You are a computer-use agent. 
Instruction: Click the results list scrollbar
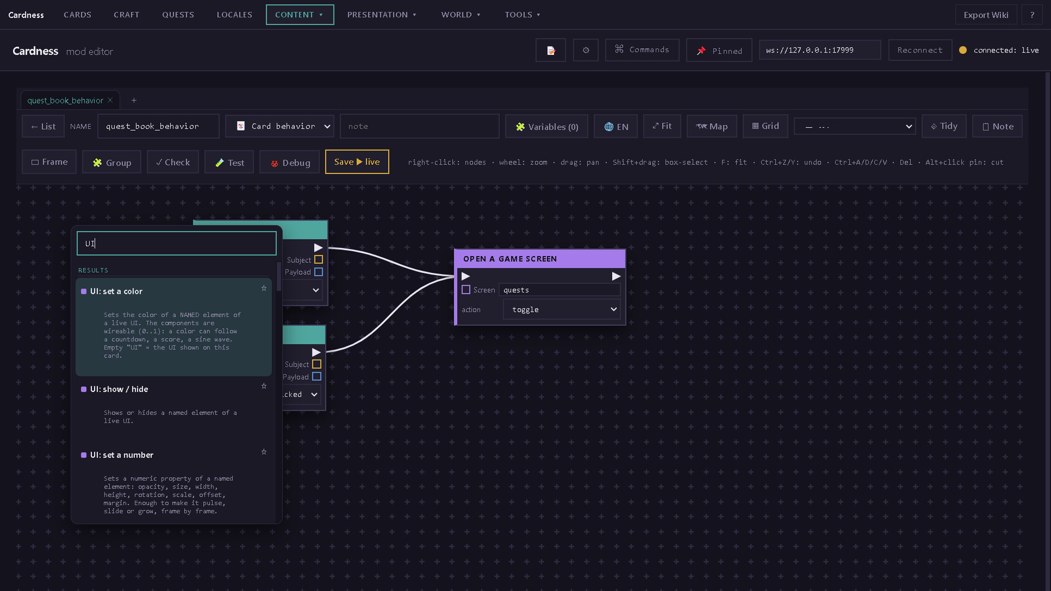pyautogui.click(x=279, y=277)
